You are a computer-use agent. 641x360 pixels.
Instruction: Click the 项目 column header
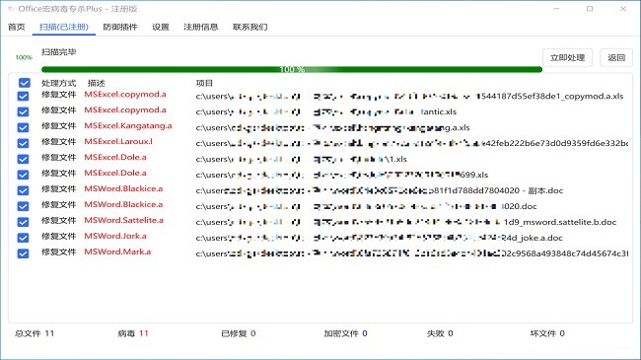[x=204, y=83]
